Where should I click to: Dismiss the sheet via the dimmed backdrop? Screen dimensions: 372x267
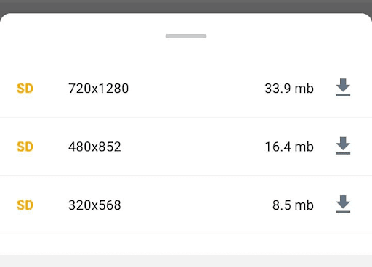tap(186, 6)
